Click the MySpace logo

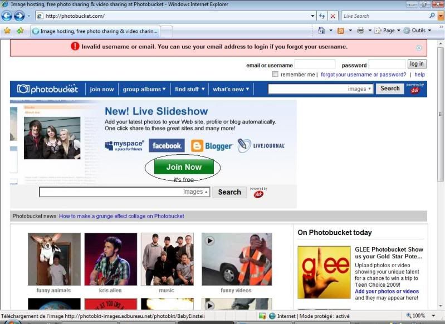[124, 145]
